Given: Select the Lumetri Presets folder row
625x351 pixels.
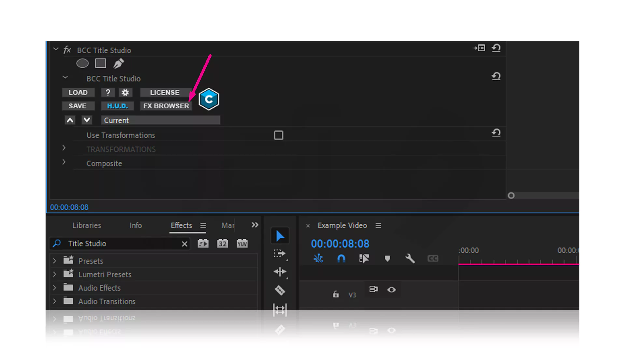Looking at the screenshot, I should [x=153, y=274].
